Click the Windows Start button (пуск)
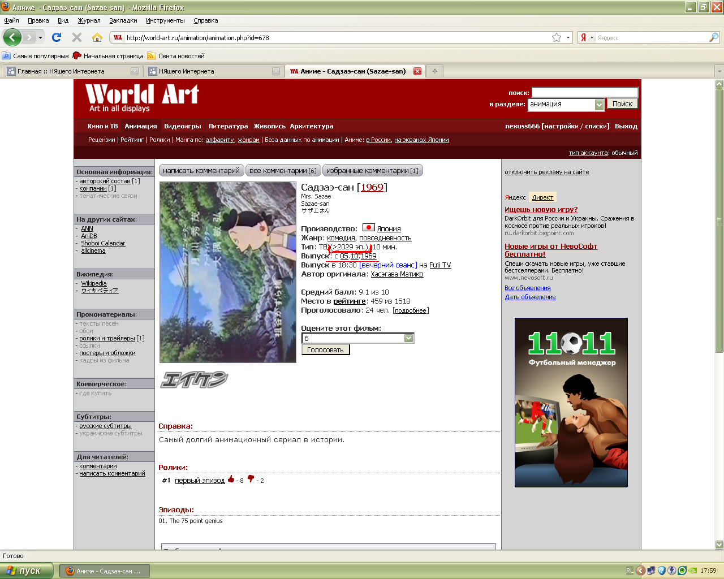 [27, 571]
